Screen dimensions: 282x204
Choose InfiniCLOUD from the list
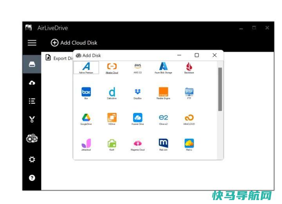click(x=189, y=120)
